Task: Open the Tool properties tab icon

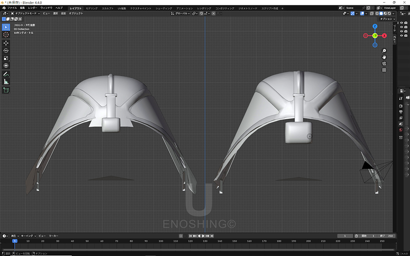Action: [401, 98]
